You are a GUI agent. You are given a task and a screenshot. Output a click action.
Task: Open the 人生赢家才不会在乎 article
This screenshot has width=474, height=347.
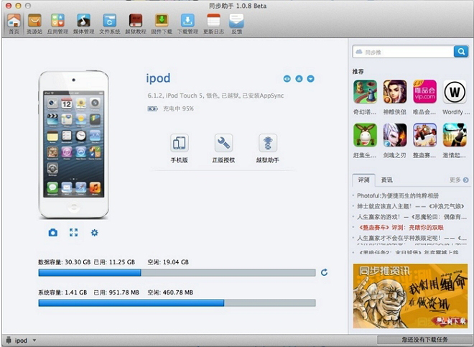[x=412, y=238]
